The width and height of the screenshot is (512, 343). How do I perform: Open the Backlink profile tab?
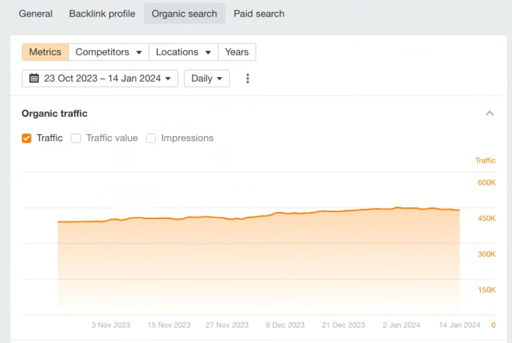click(102, 14)
